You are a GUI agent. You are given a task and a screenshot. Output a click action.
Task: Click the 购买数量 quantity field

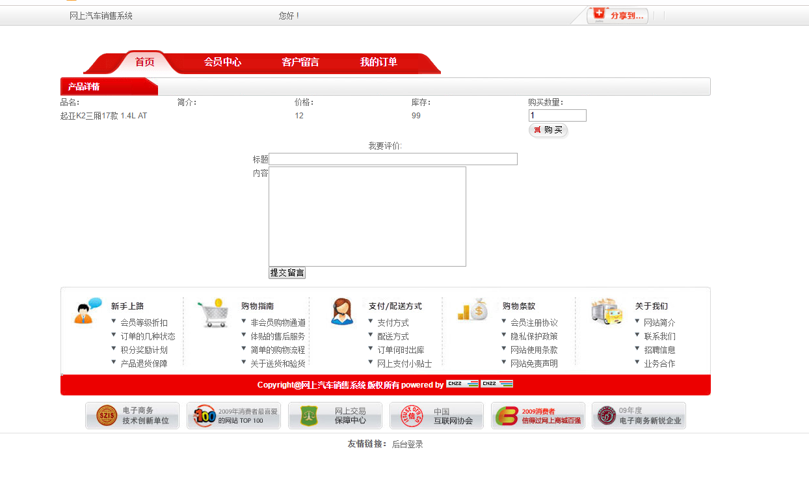pos(557,116)
